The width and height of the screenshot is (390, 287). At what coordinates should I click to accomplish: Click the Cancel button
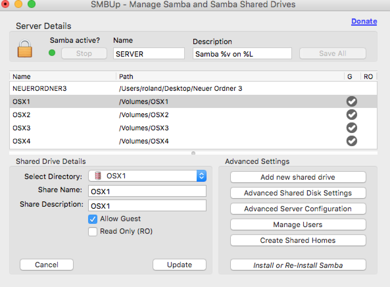pyautogui.click(x=46, y=265)
